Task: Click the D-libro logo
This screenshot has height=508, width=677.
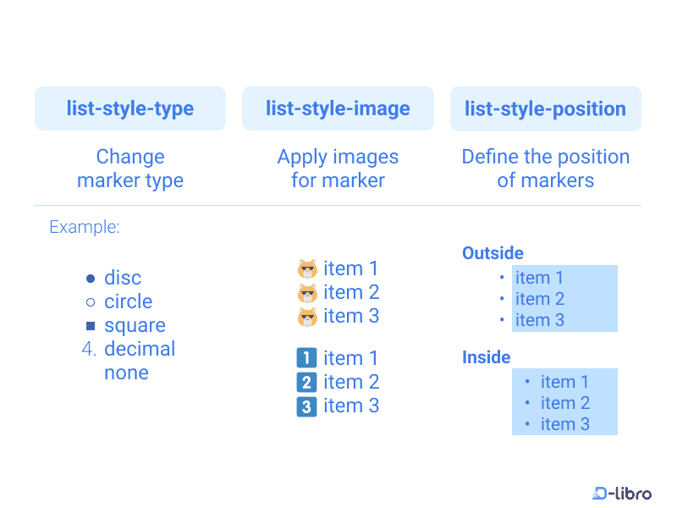Action: tap(622, 493)
